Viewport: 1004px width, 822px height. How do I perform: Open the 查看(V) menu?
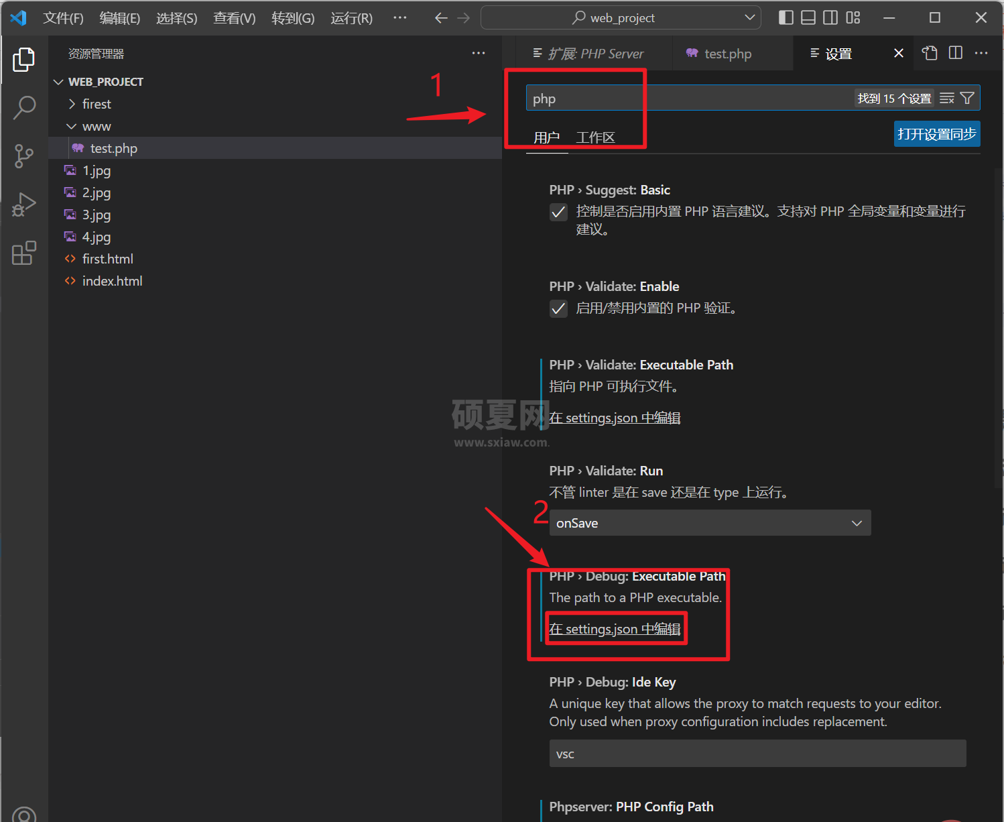[x=235, y=18]
